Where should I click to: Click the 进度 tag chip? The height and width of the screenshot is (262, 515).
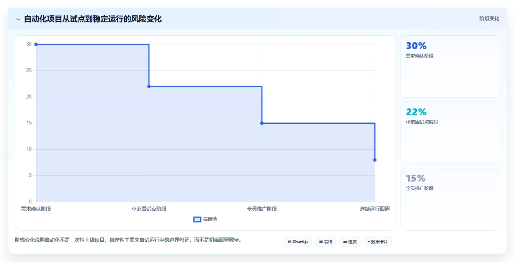pyautogui.click(x=350, y=242)
